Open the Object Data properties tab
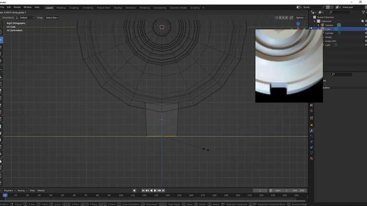 [x=311, y=153]
